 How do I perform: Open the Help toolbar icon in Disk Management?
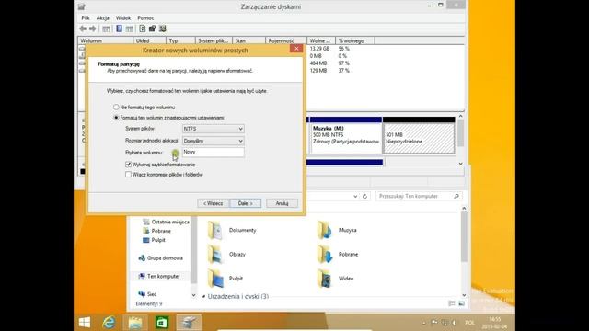119,29
